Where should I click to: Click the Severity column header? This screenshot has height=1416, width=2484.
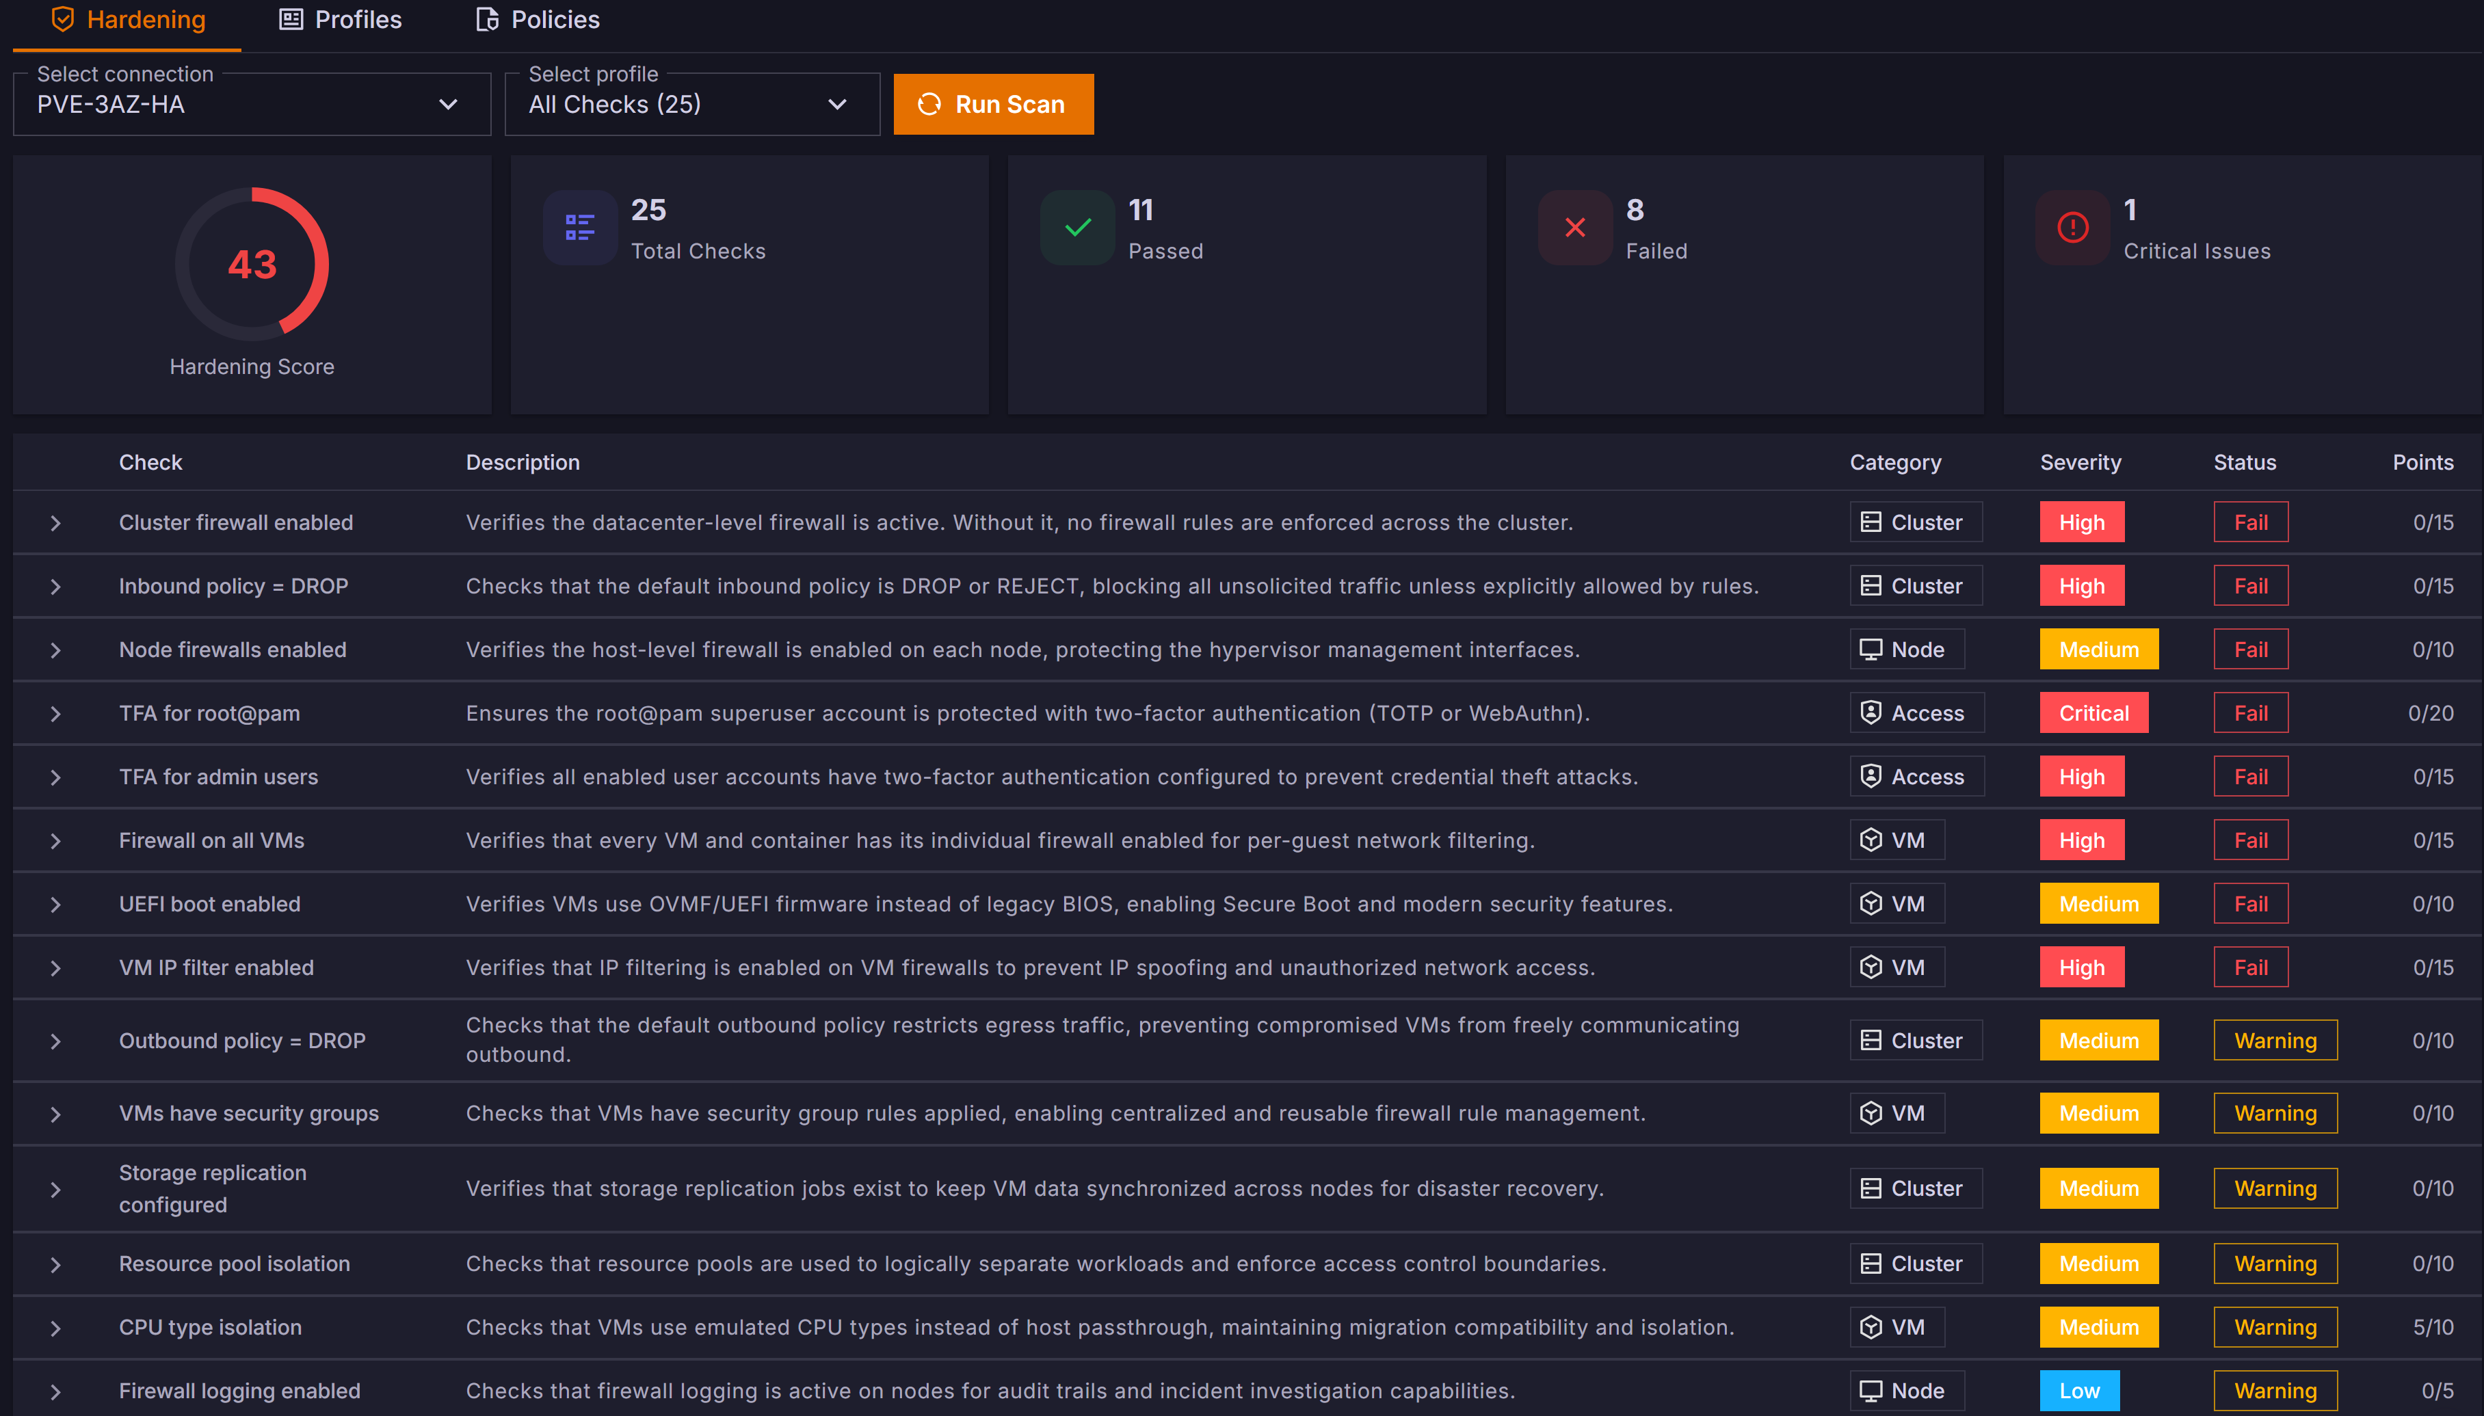point(2079,463)
